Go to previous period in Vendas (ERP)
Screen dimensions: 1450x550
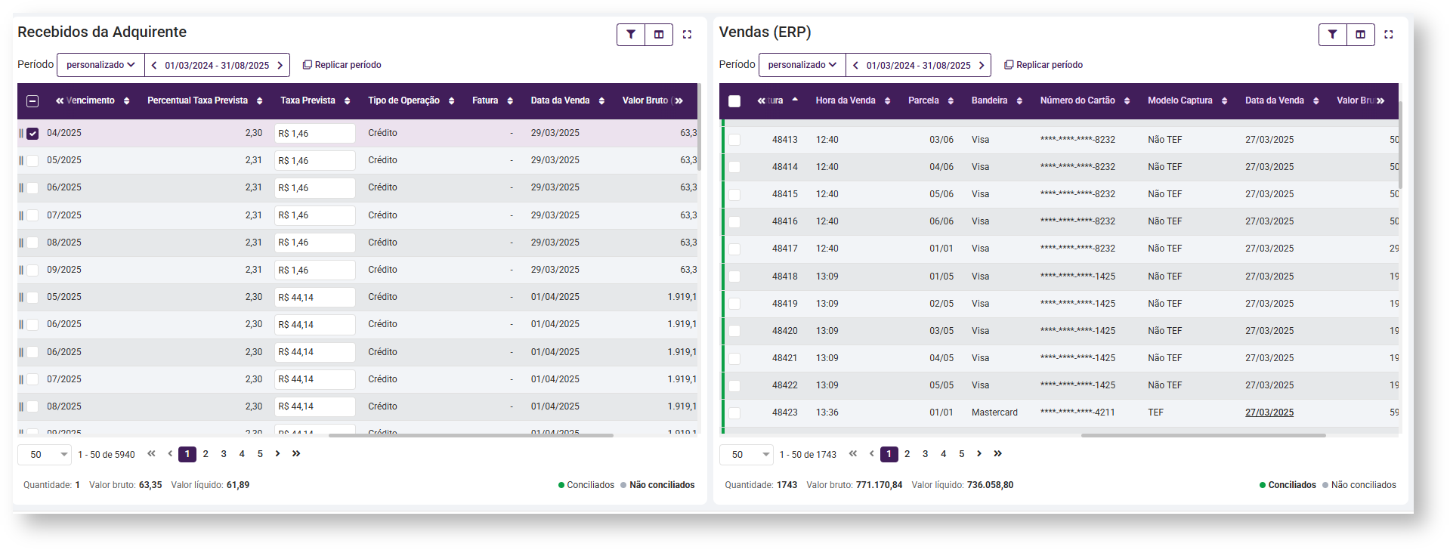click(855, 66)
